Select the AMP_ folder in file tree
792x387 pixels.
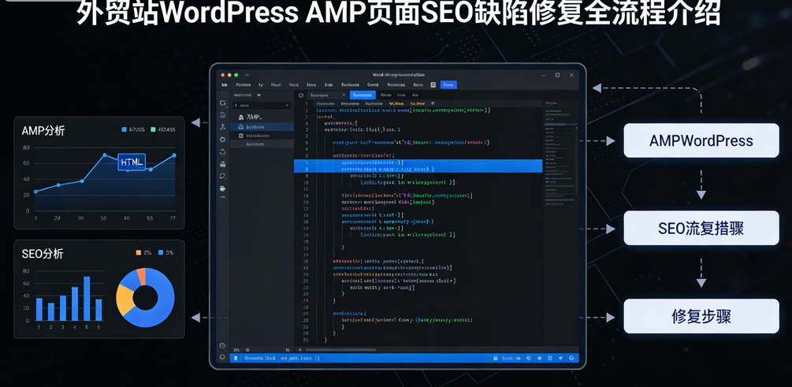pyautogui.click(x=254, y=117)
